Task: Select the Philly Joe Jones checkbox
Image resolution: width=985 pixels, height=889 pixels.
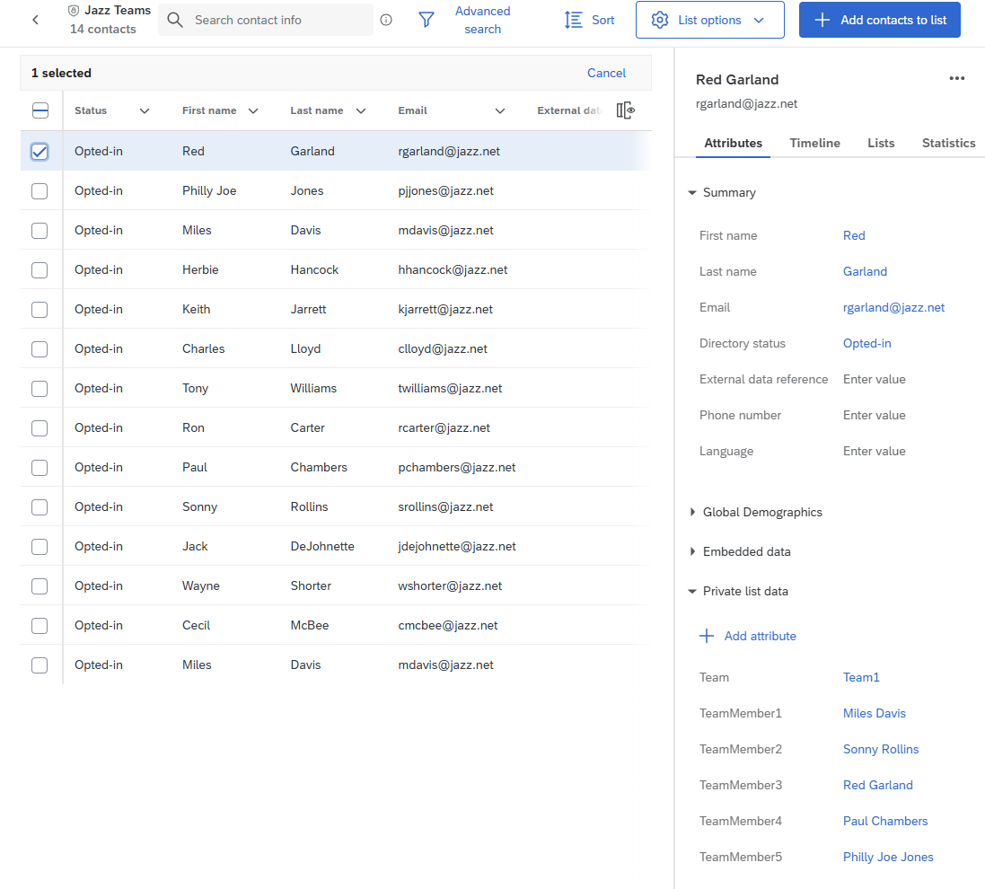Action: coord(40,191)
